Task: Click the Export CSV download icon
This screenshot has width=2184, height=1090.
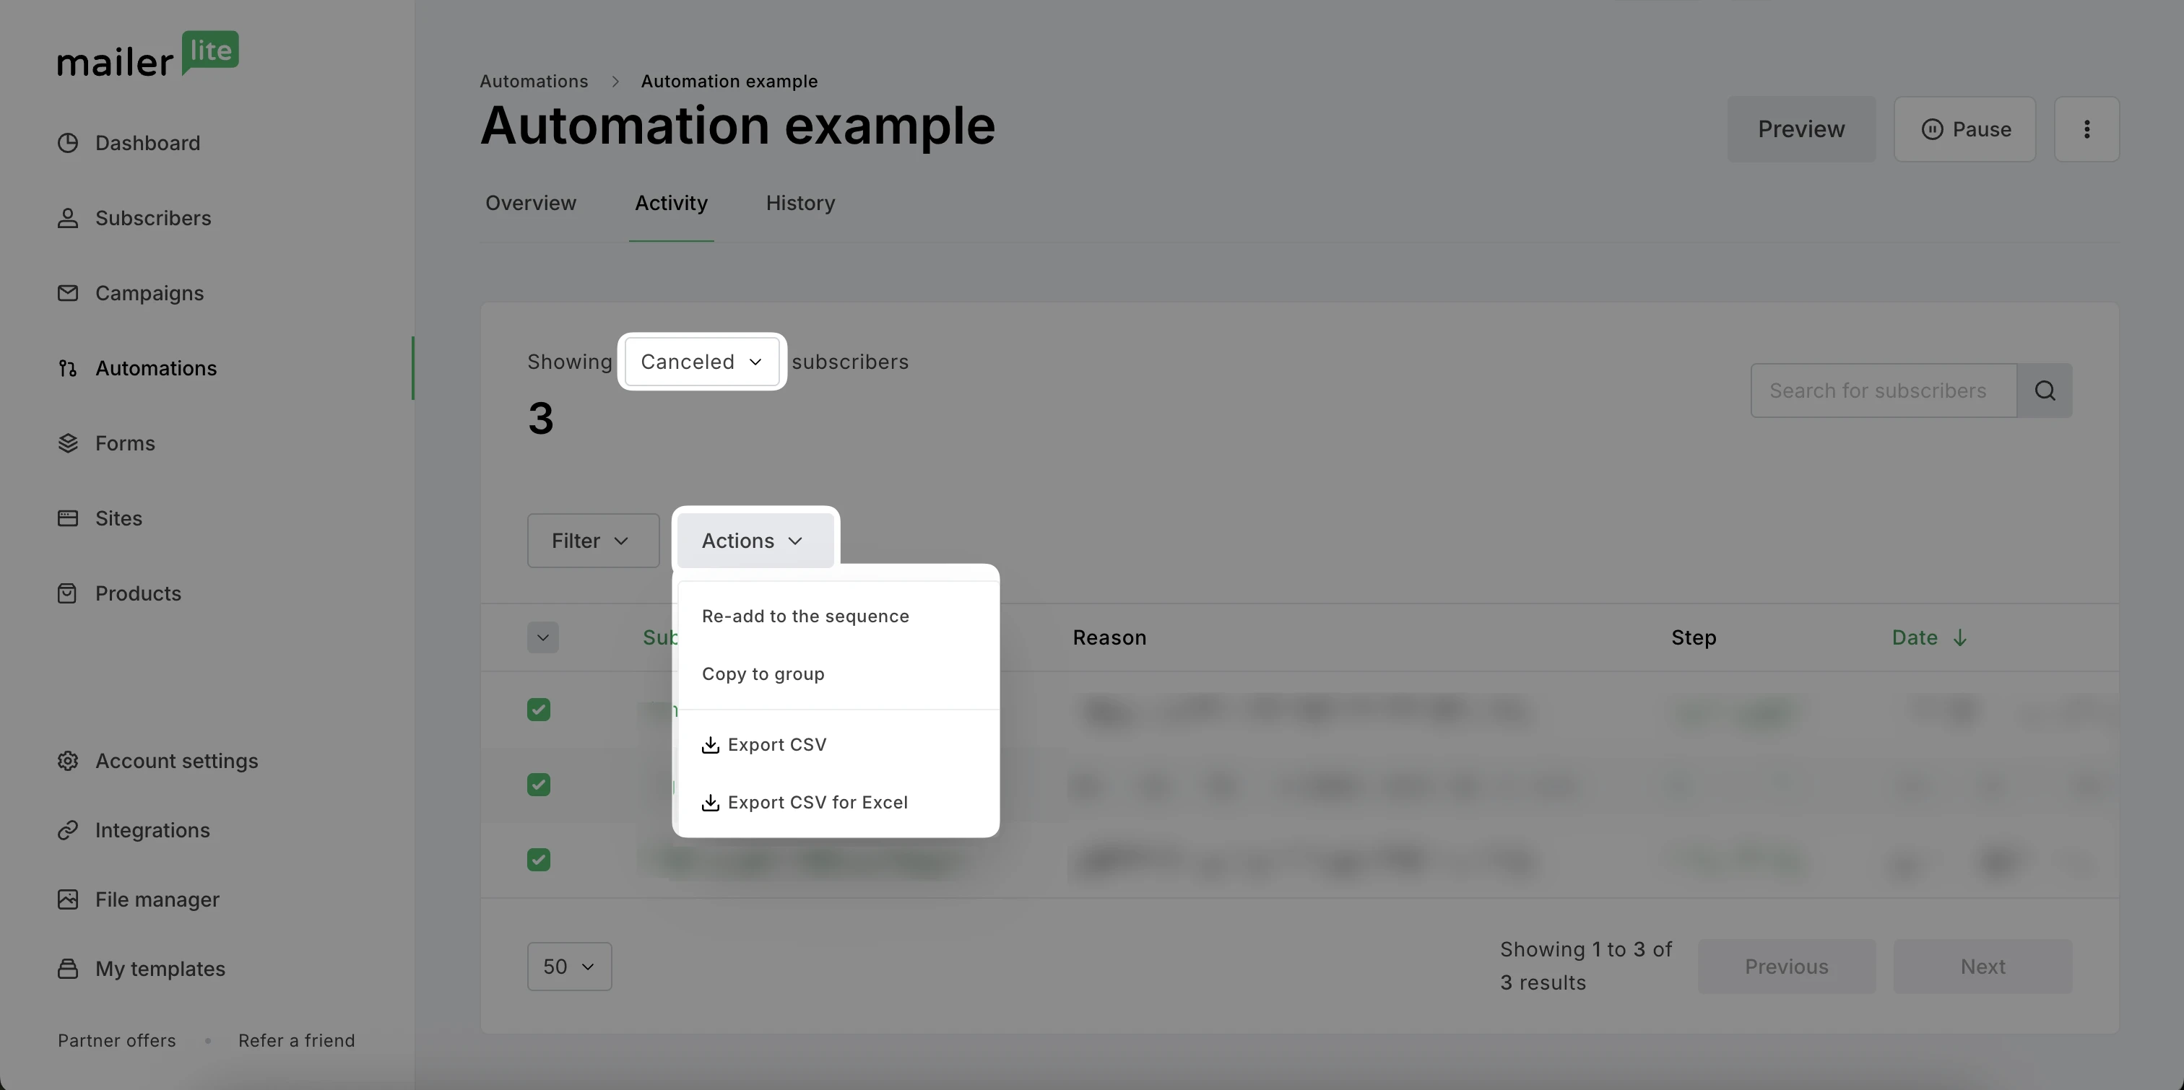Action: [711, 745]
